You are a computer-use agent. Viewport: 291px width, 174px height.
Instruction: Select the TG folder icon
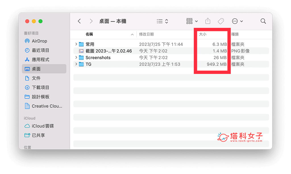[x=81, y=64]
